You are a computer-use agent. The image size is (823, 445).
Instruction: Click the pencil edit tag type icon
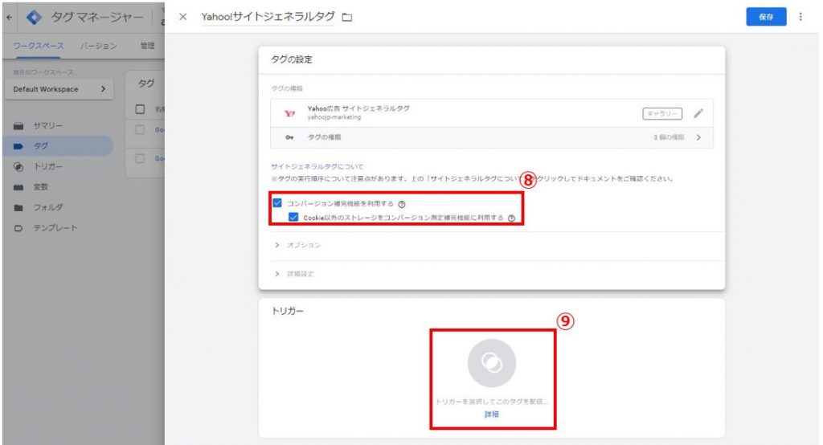click(x=698, y=113)
